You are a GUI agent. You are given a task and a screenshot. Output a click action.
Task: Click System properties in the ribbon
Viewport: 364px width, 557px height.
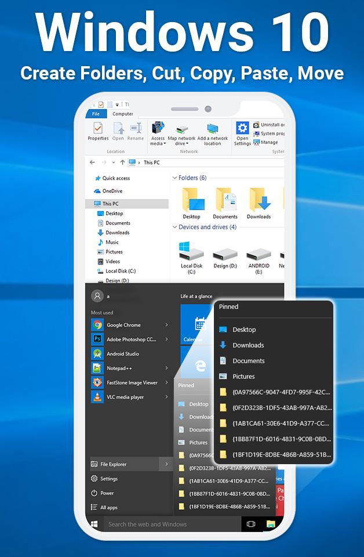click(x=268, y=133)
